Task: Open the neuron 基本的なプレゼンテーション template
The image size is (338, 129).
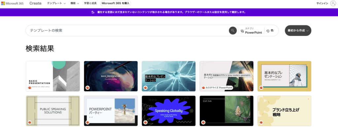Action: pos(169,76)
